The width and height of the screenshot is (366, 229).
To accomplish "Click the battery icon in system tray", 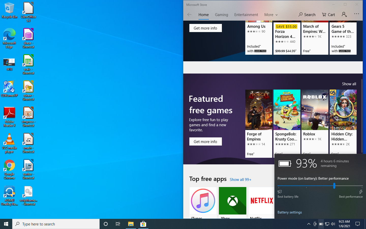I will click(x=321, y=224).
